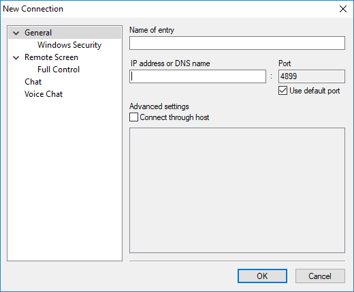The width and height of the screenshot is (354, 292).
Task: Switch to the Chat settings page
Action: pyautogui.click(x=33, y=82)
